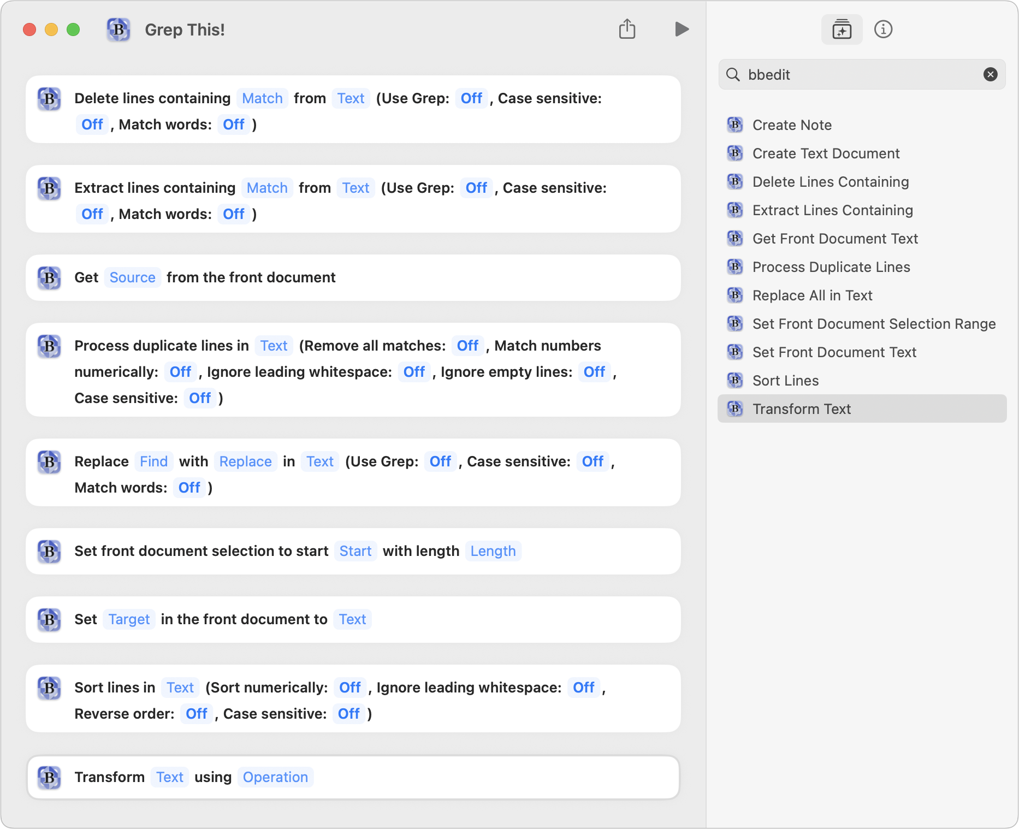Viewport: 1019px width, 829px height.
Task: Click the icon next to Replace All in Text
Action: coord(735,295)
